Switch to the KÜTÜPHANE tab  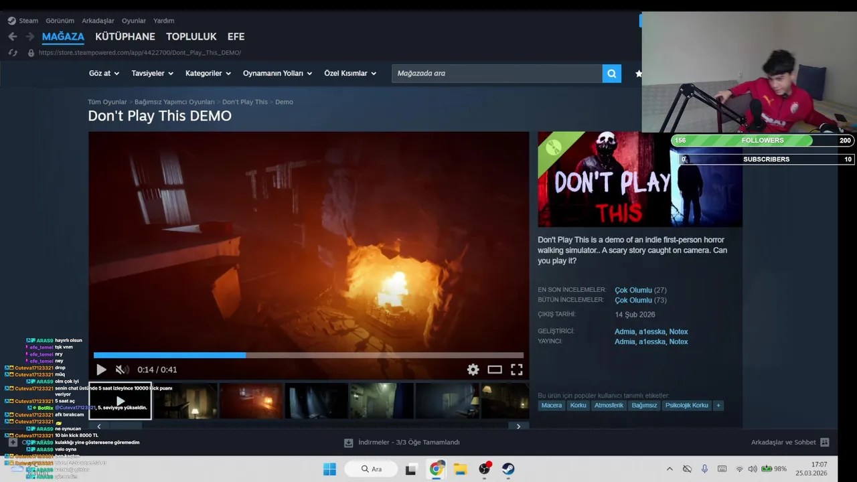click(125, 37)
